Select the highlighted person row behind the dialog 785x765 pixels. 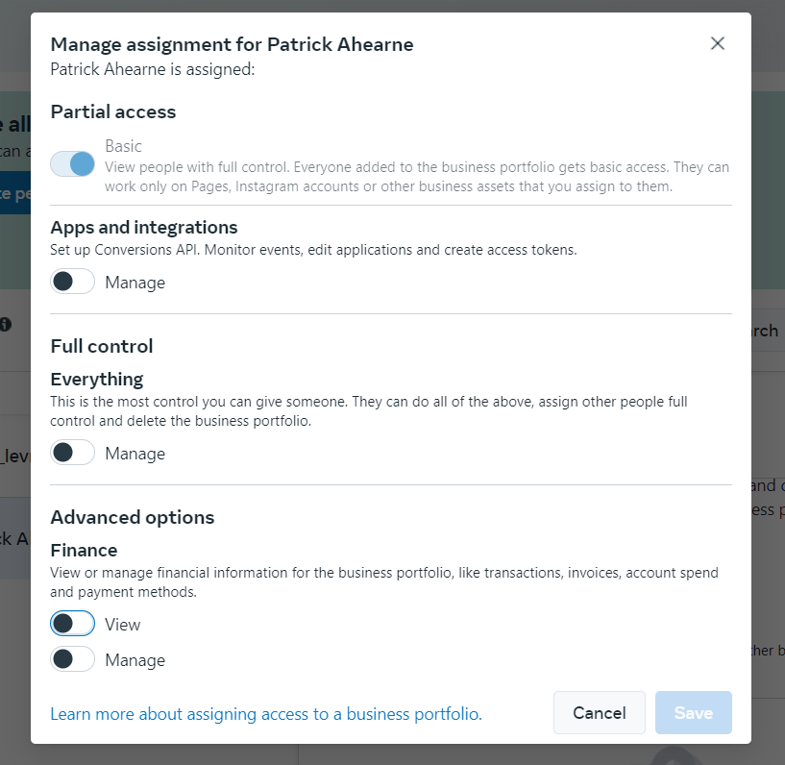tap(15, 538)
